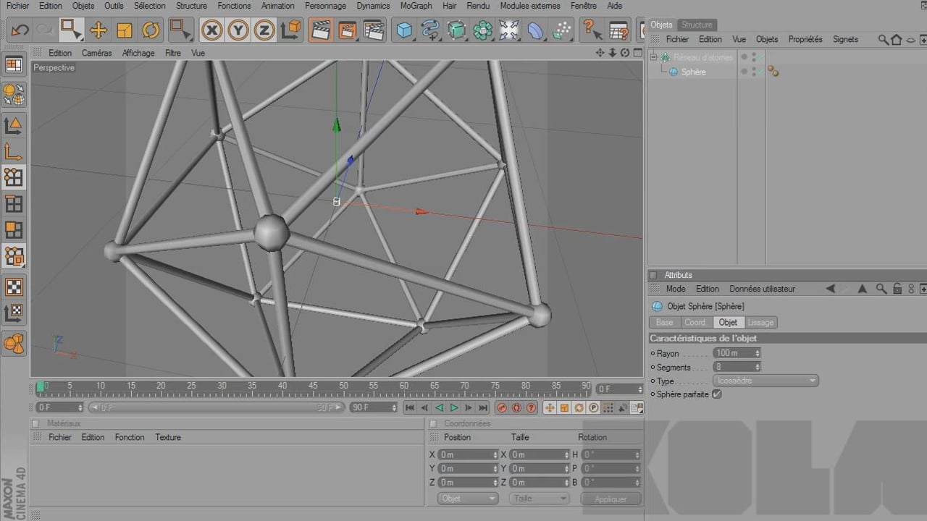The width and height of the screenshot is (927, 521).
Task: Activate the Undo icon in the toolbar
Action: coord(19,30)
